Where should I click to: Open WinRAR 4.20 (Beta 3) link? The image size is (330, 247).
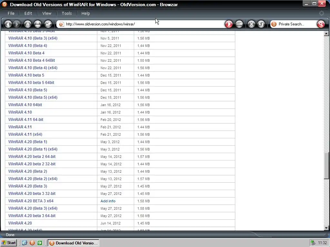click(28, 186)
